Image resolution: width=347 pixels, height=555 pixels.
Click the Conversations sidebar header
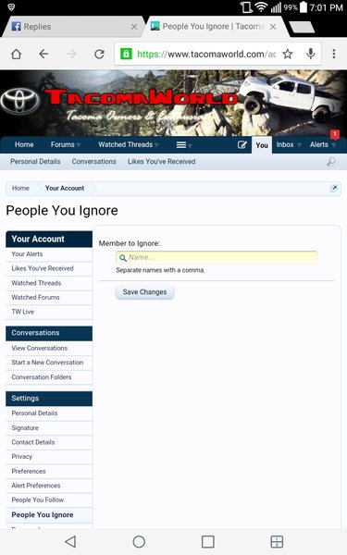[x=49, y=333]
